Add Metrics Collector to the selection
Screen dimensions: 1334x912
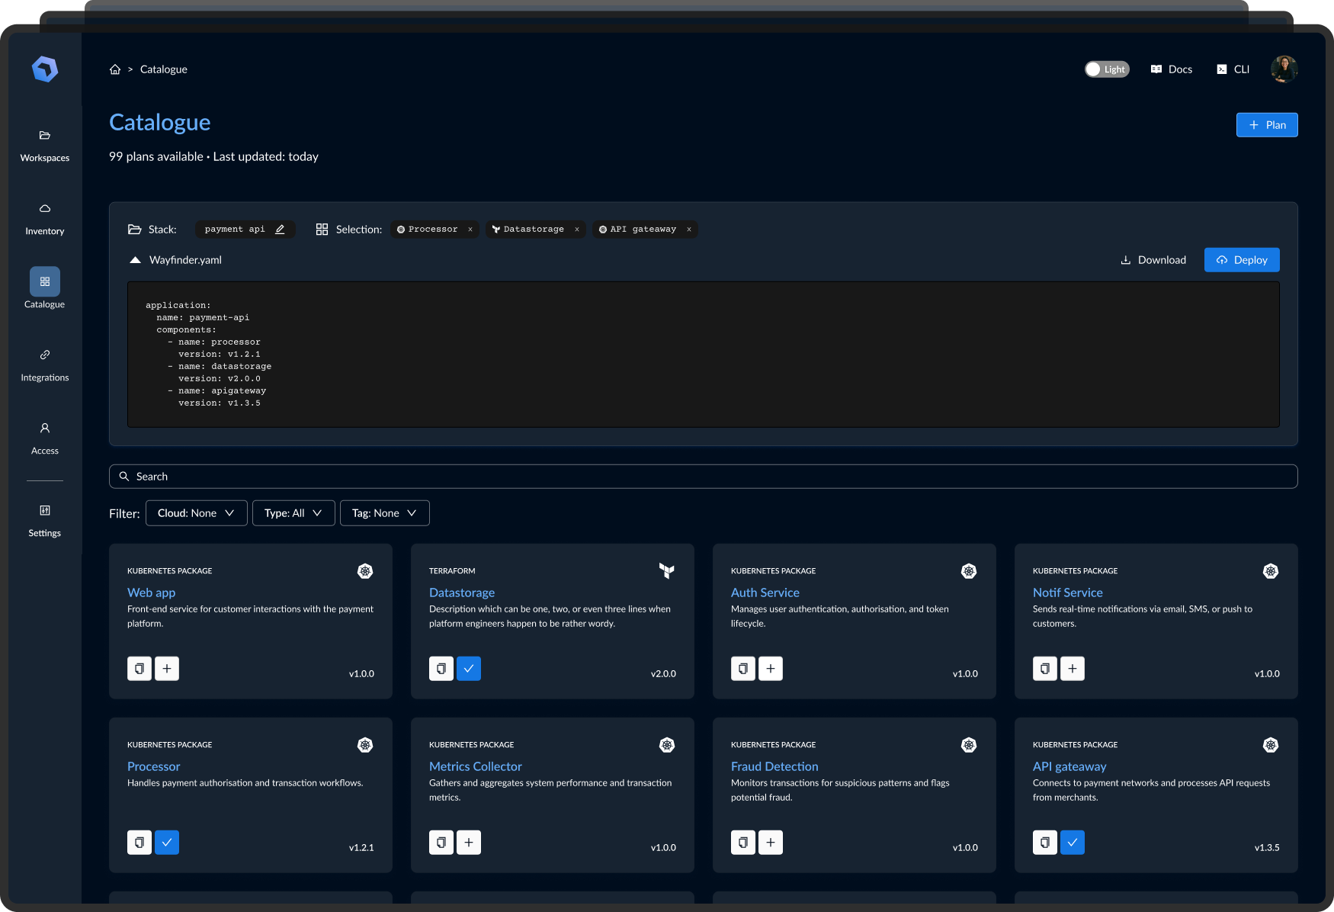[x=469, y=843]
